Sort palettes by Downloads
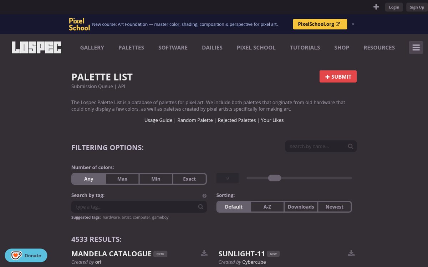Image resolution: width=428 pixels, height=267 pixels. (301, 207)
